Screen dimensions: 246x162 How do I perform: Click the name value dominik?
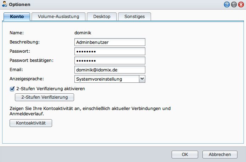(83, 33)
